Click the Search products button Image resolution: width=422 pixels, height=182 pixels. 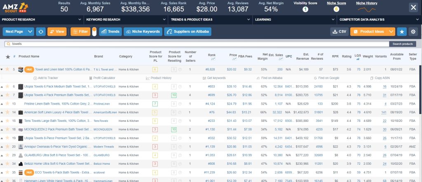coord(403,44)
